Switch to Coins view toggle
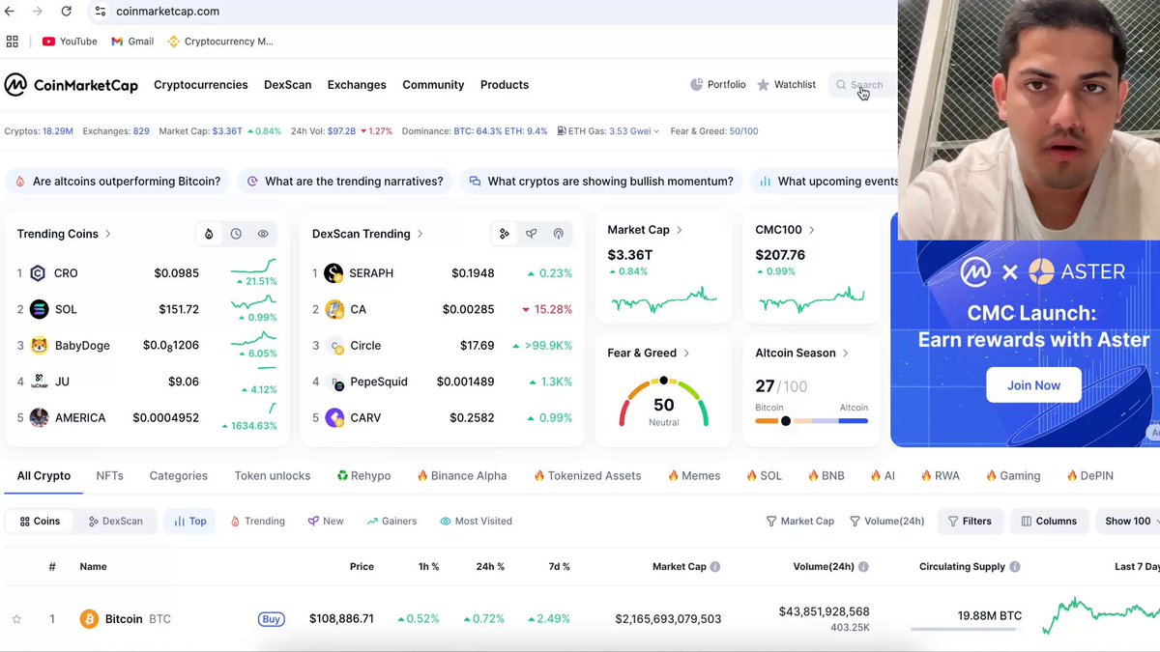Screen dimensions: 1160x652 pyautogui.click(x=40, y=521)
